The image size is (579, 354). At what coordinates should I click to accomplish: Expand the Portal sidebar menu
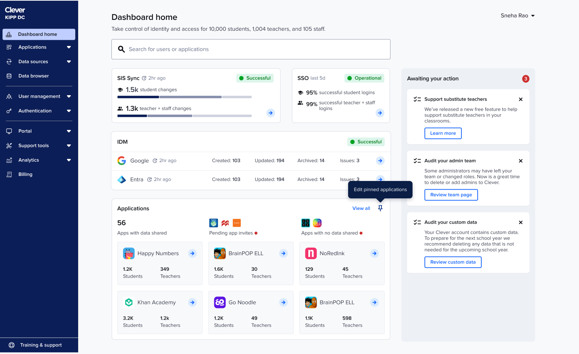69,131
